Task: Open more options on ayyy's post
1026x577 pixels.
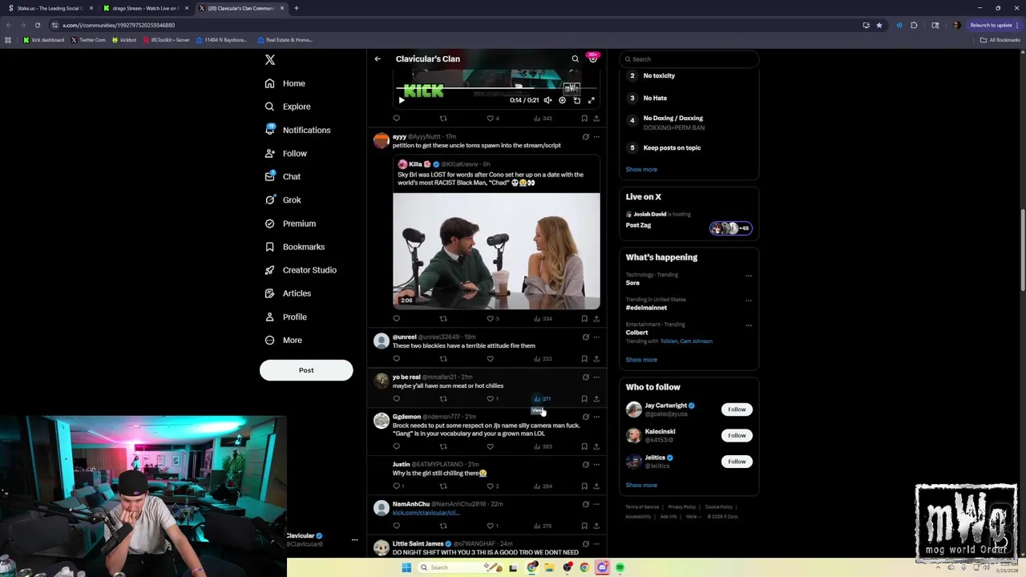Action: click(x=596, y=136)
